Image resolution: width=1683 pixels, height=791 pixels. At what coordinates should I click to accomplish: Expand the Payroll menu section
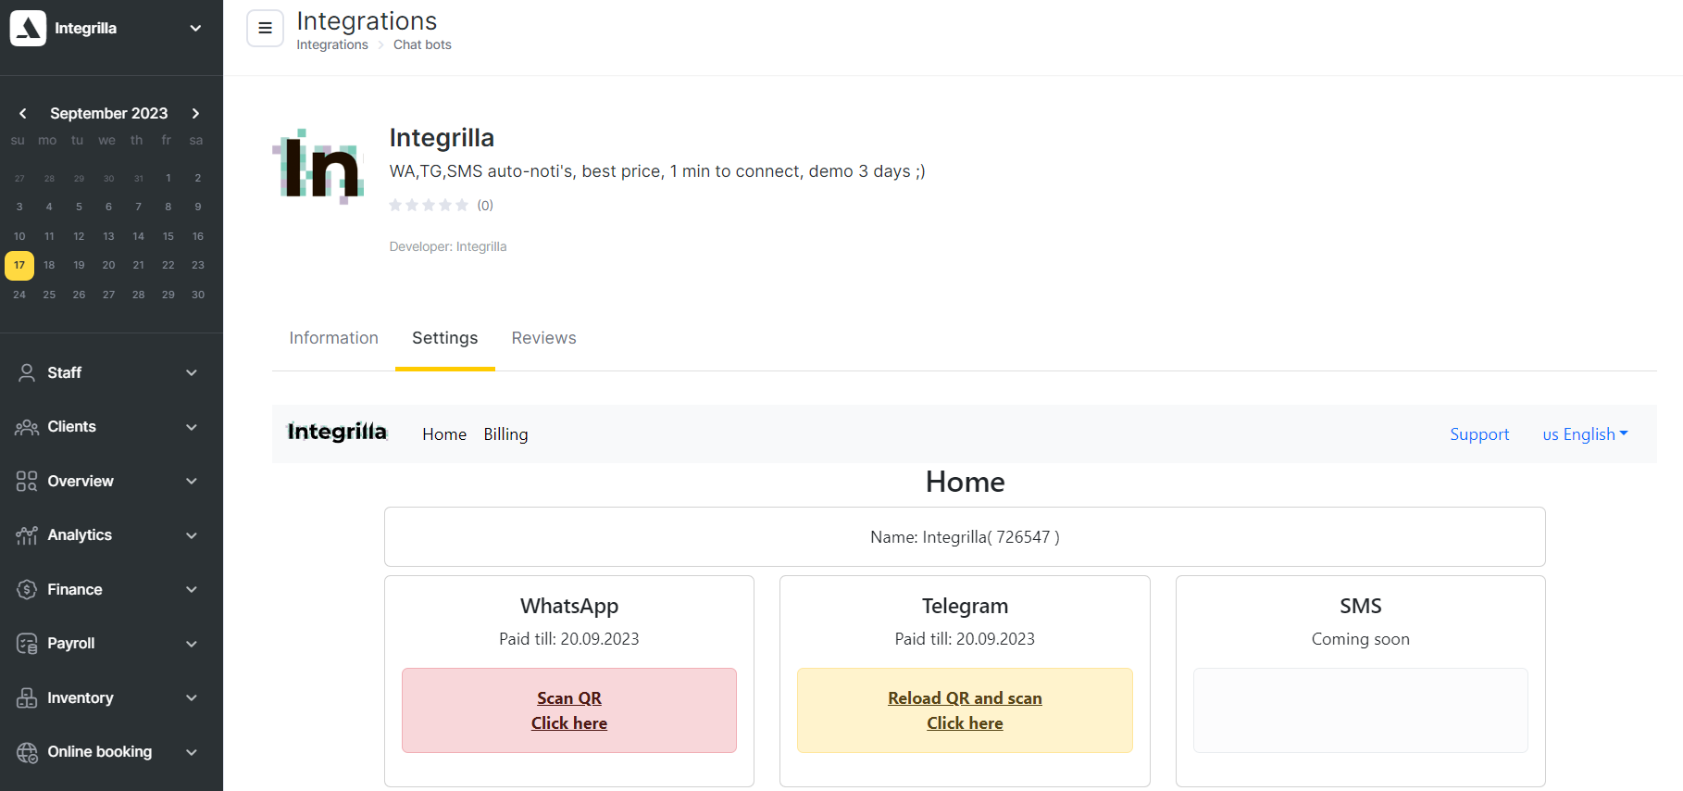point(192,644)
